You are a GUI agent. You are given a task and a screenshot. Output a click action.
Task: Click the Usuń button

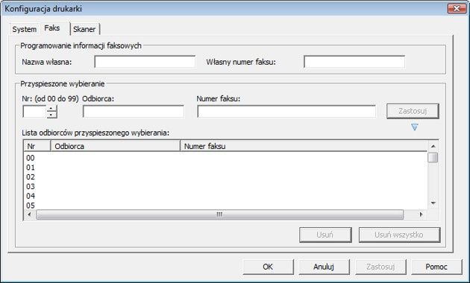pyautogui.click(x=325, y=235)
